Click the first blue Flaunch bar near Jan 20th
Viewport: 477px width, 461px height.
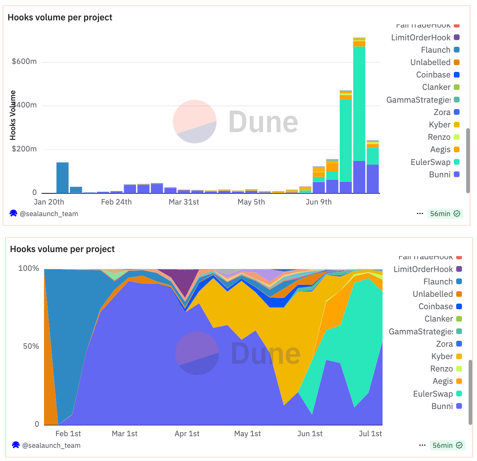click(62, 178)
